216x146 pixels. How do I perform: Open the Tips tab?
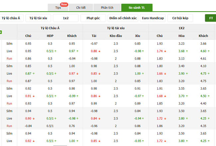coord(58,7)
